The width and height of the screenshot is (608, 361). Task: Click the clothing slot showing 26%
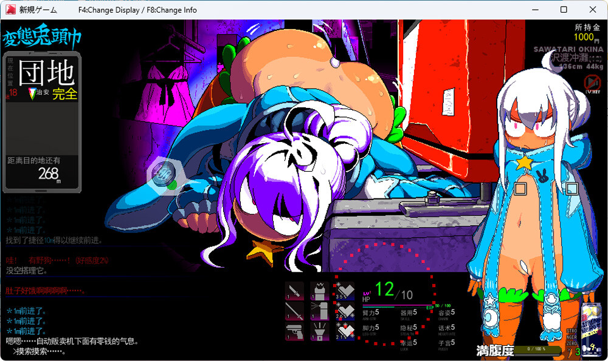pyautogui.click(x=345, y=311)
